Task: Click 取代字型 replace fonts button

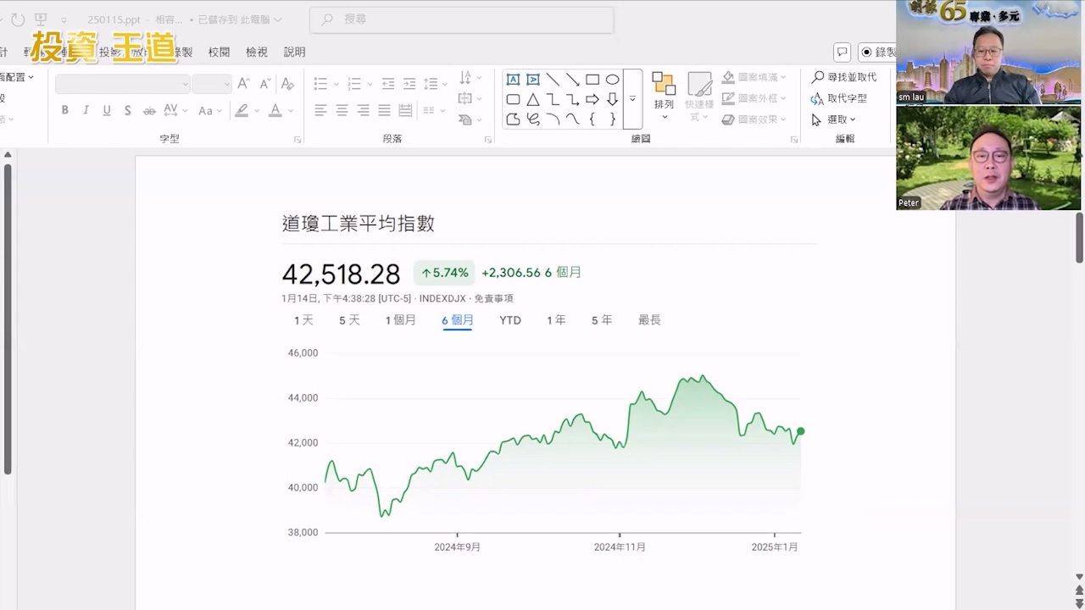Action: pyautogui.click(x=838, y=98)
